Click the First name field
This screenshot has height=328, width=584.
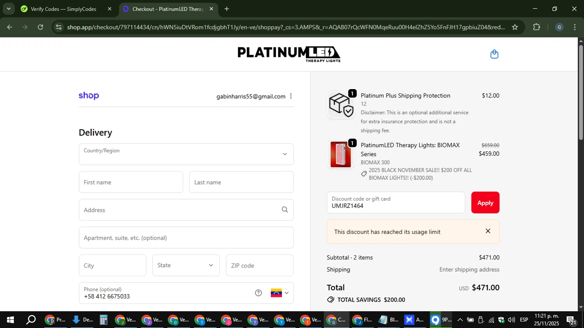point(131,182)
